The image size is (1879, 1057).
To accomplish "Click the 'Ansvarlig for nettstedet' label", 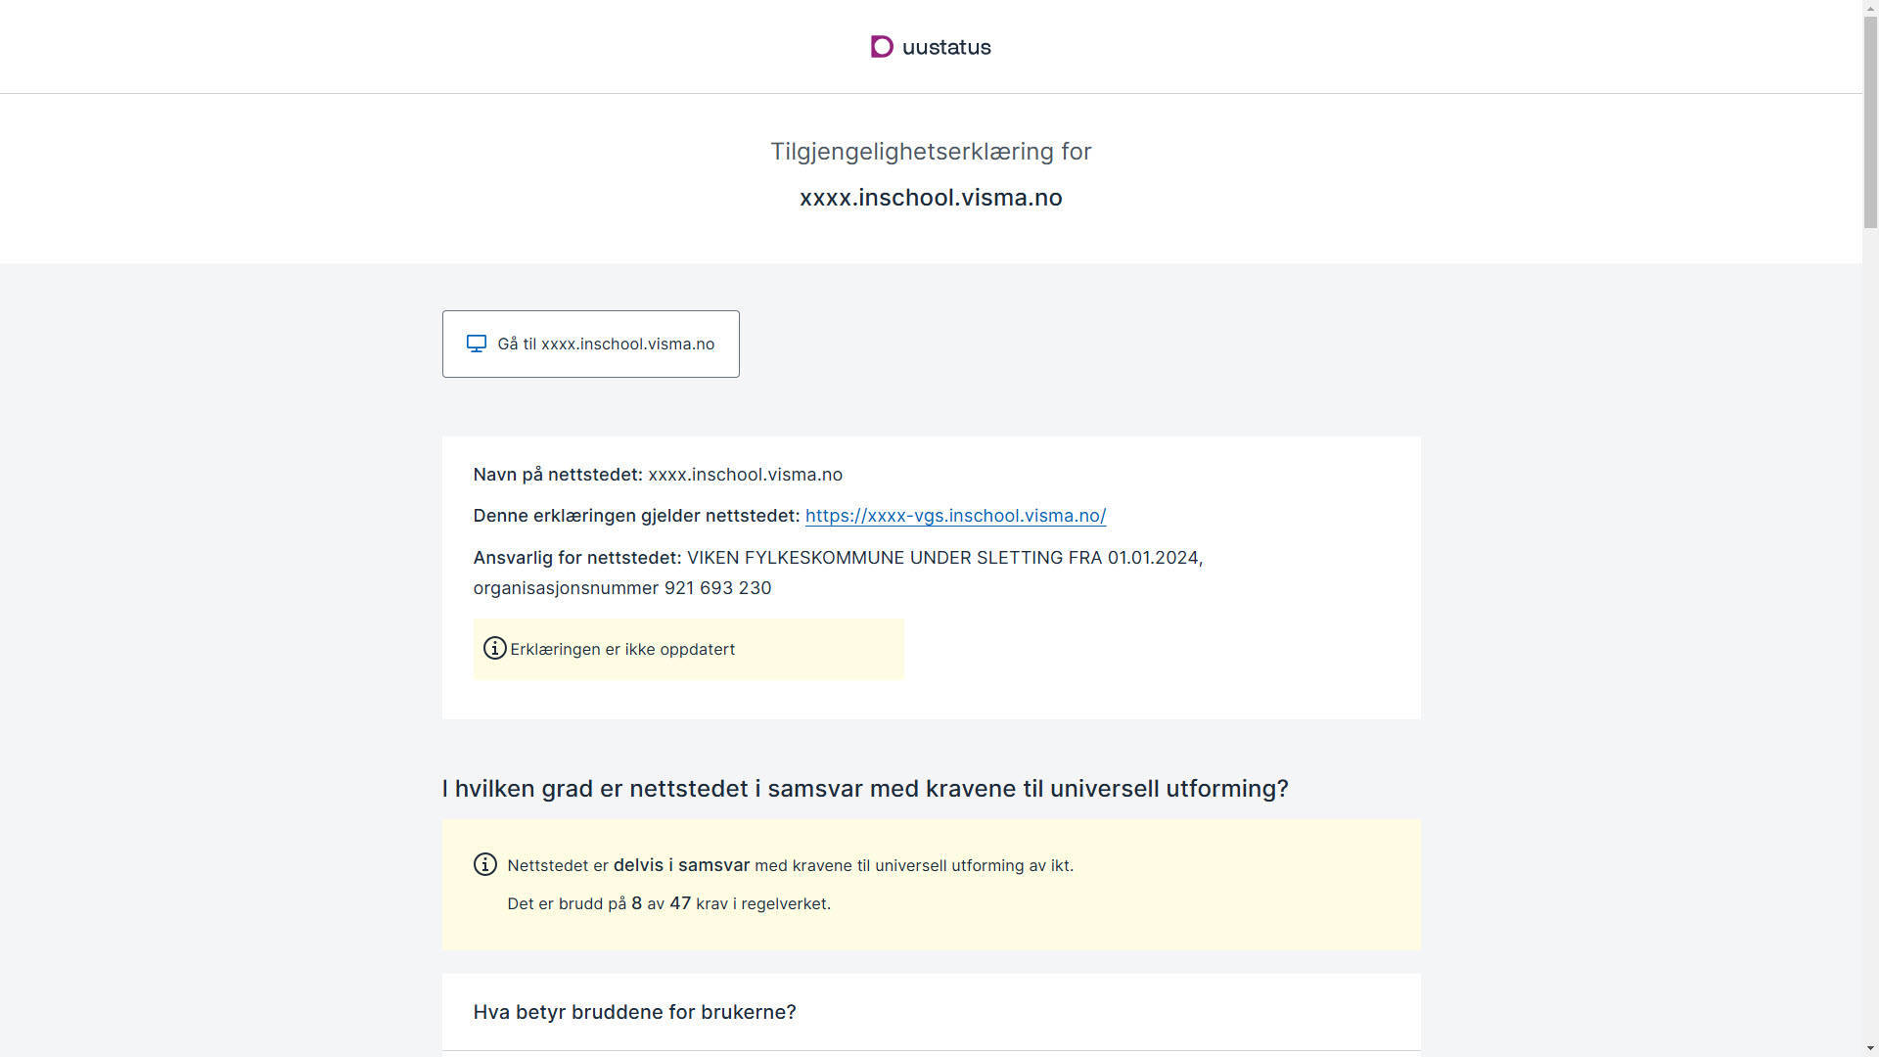I will click(577, 558).
